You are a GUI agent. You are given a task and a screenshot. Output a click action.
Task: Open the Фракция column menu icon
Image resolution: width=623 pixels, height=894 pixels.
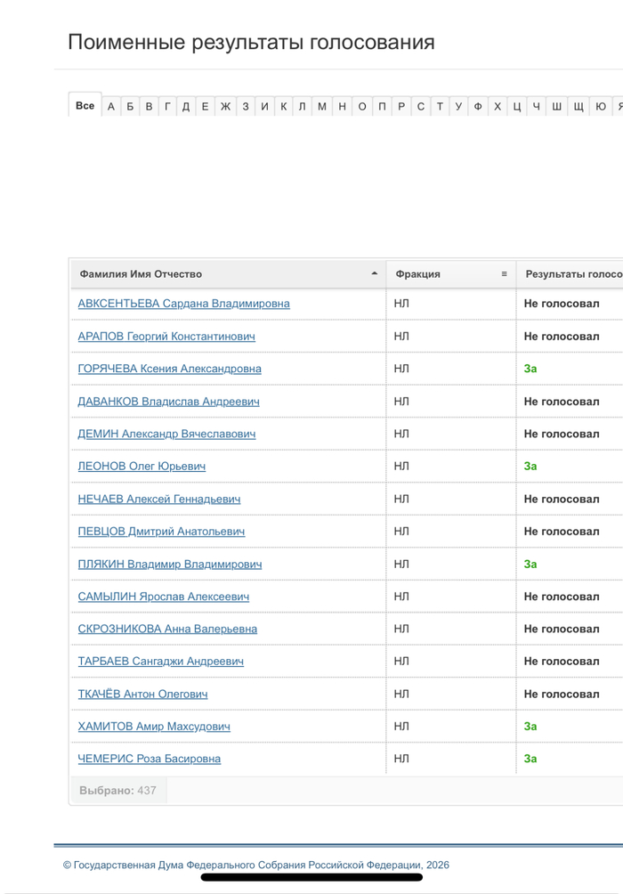click(x=504, y=274)
